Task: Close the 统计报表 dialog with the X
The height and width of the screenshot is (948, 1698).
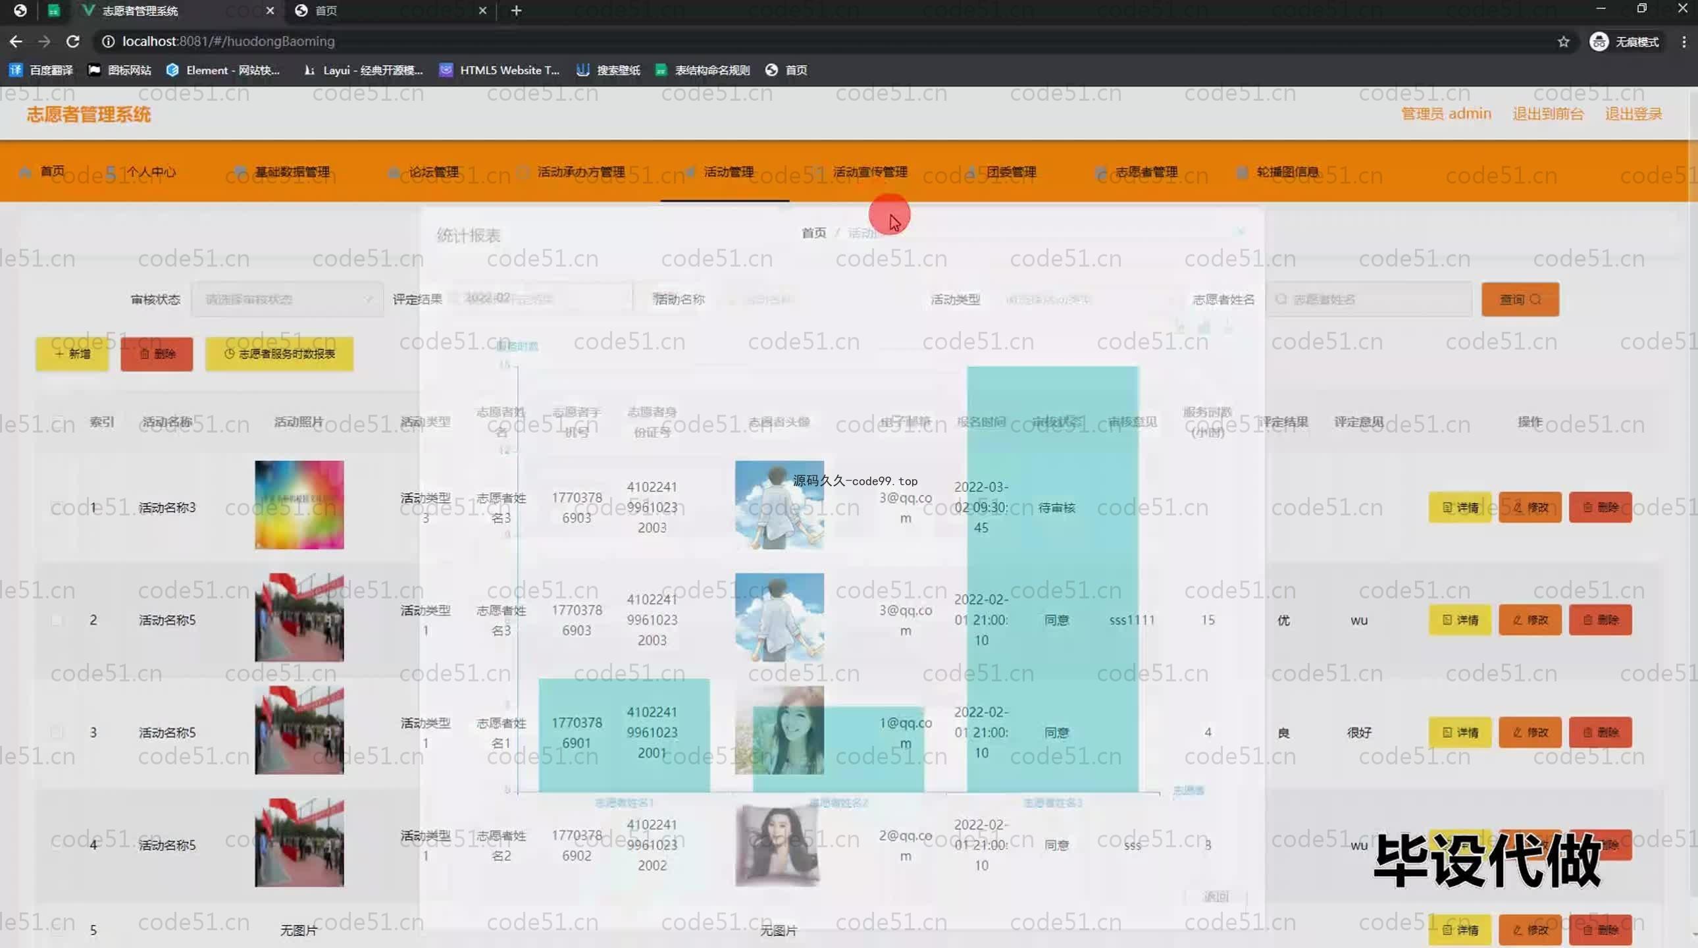Action: pos(1241,231)
